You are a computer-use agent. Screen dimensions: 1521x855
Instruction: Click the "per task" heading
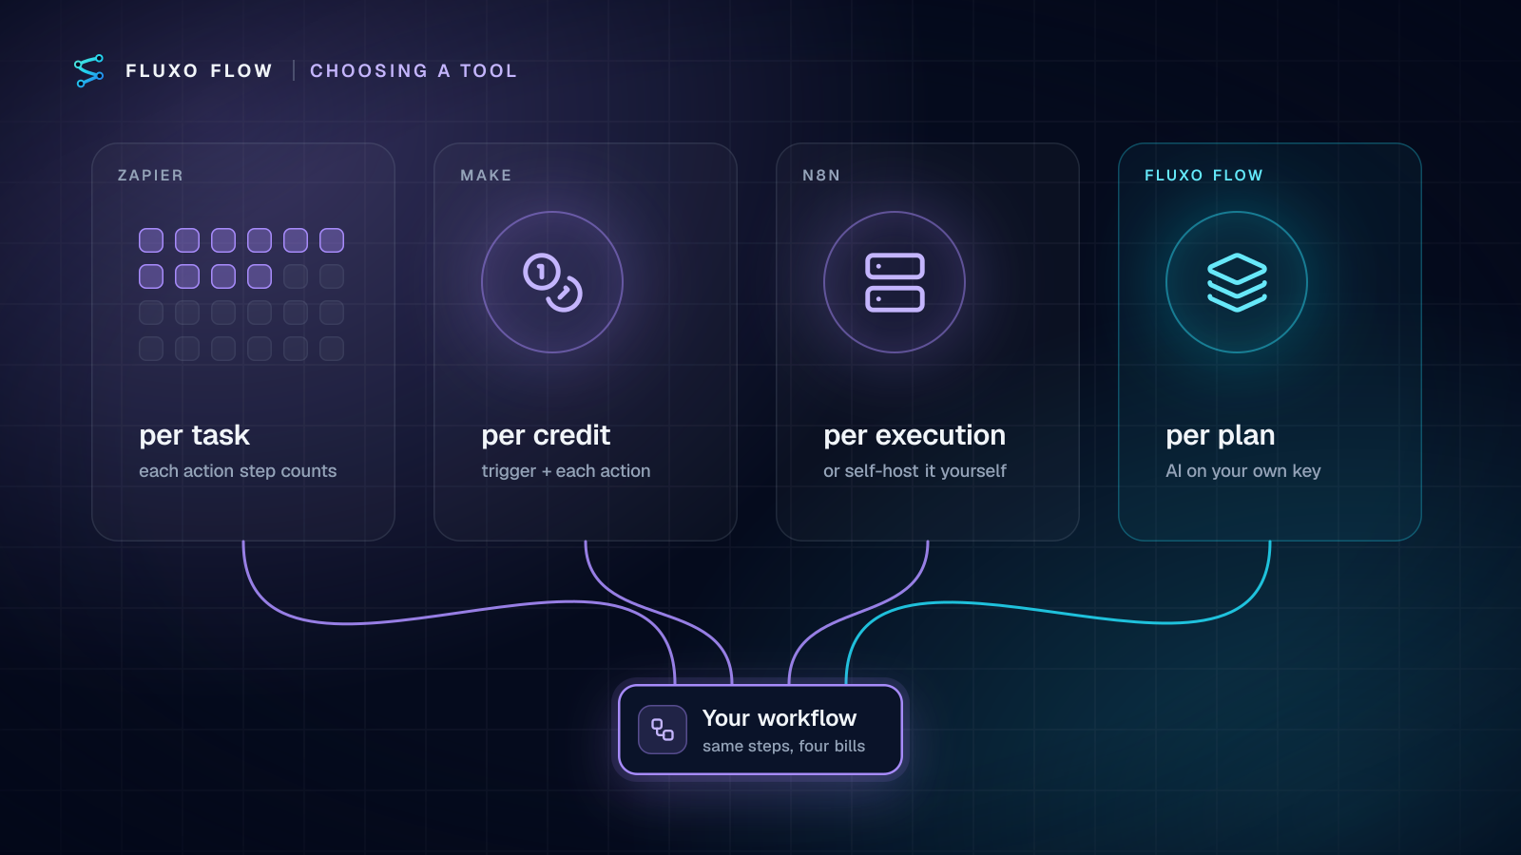click(x=195, y=435)
